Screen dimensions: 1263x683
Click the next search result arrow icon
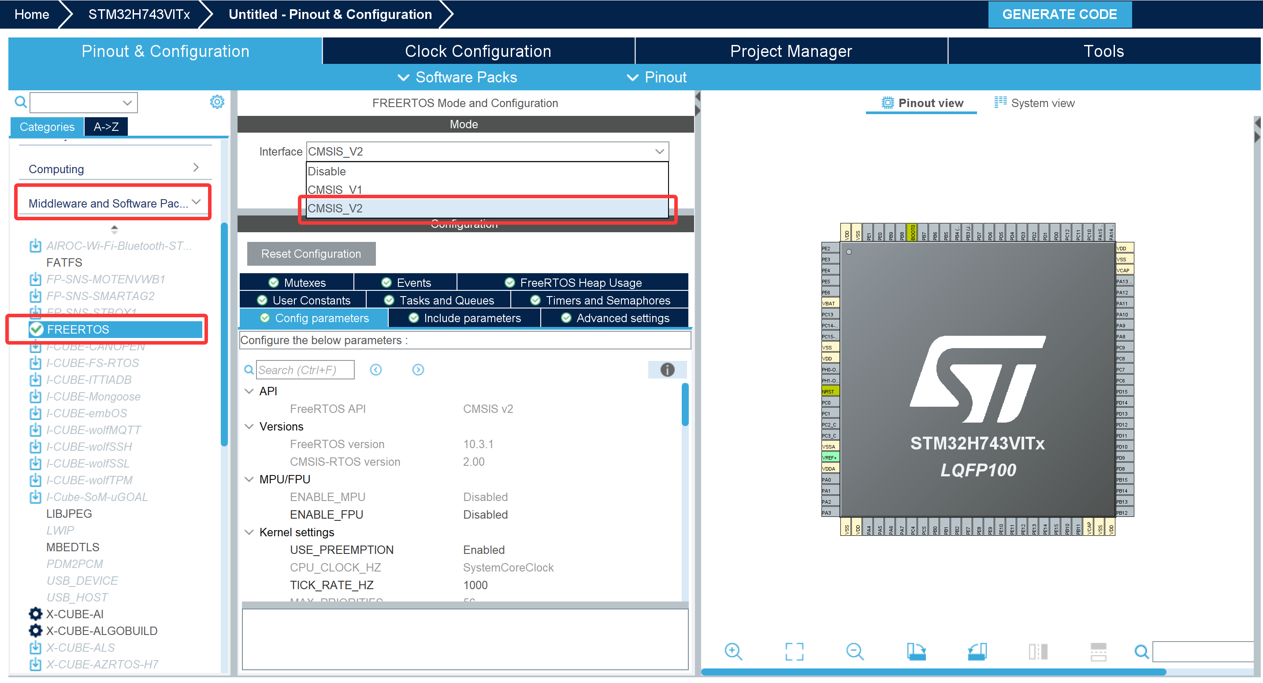click(418, 370)
